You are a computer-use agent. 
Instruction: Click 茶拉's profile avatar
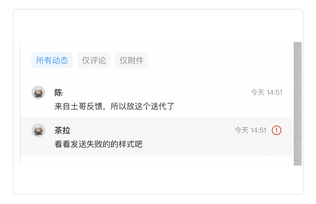38,130
